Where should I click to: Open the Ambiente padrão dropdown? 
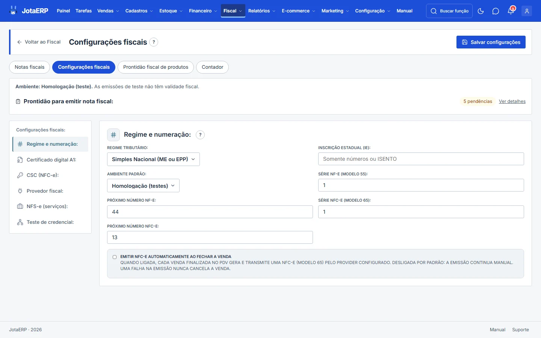coord(143,186)
